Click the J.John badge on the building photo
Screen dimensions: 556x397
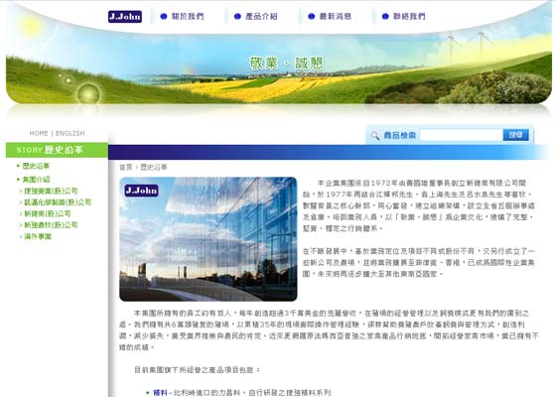(x=141, y=191)
